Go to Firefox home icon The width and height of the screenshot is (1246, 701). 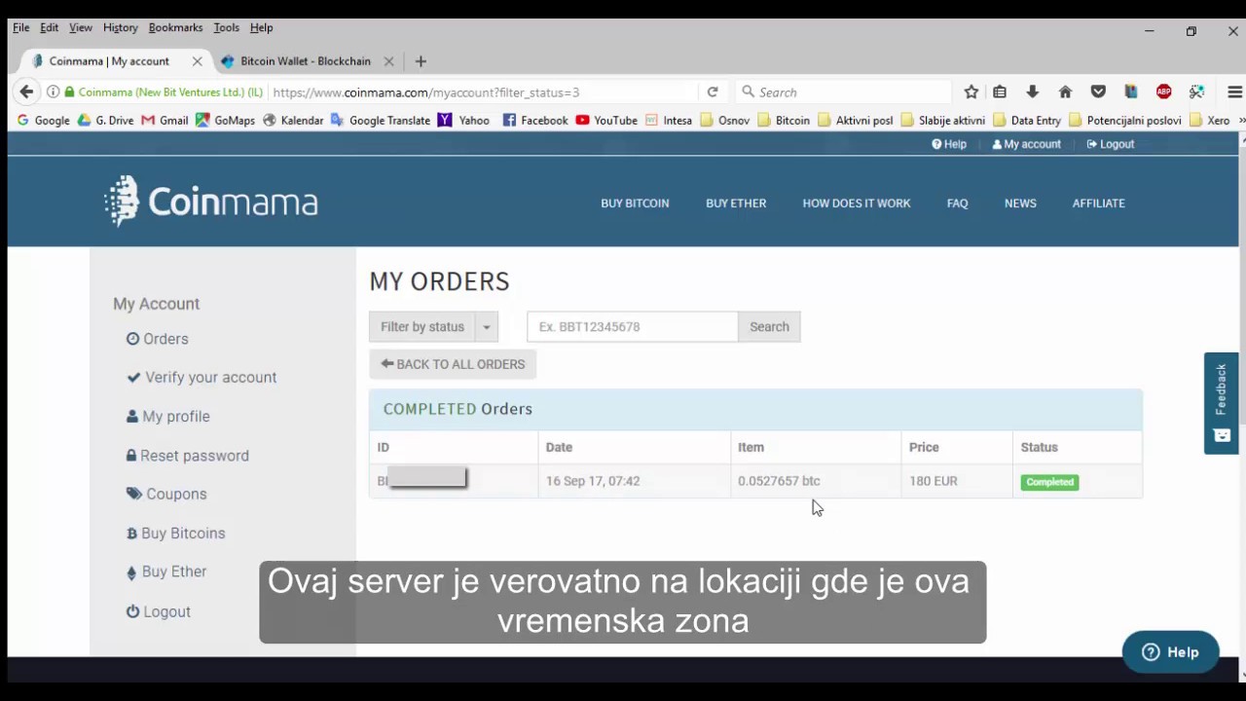[x=1065, y=92]
